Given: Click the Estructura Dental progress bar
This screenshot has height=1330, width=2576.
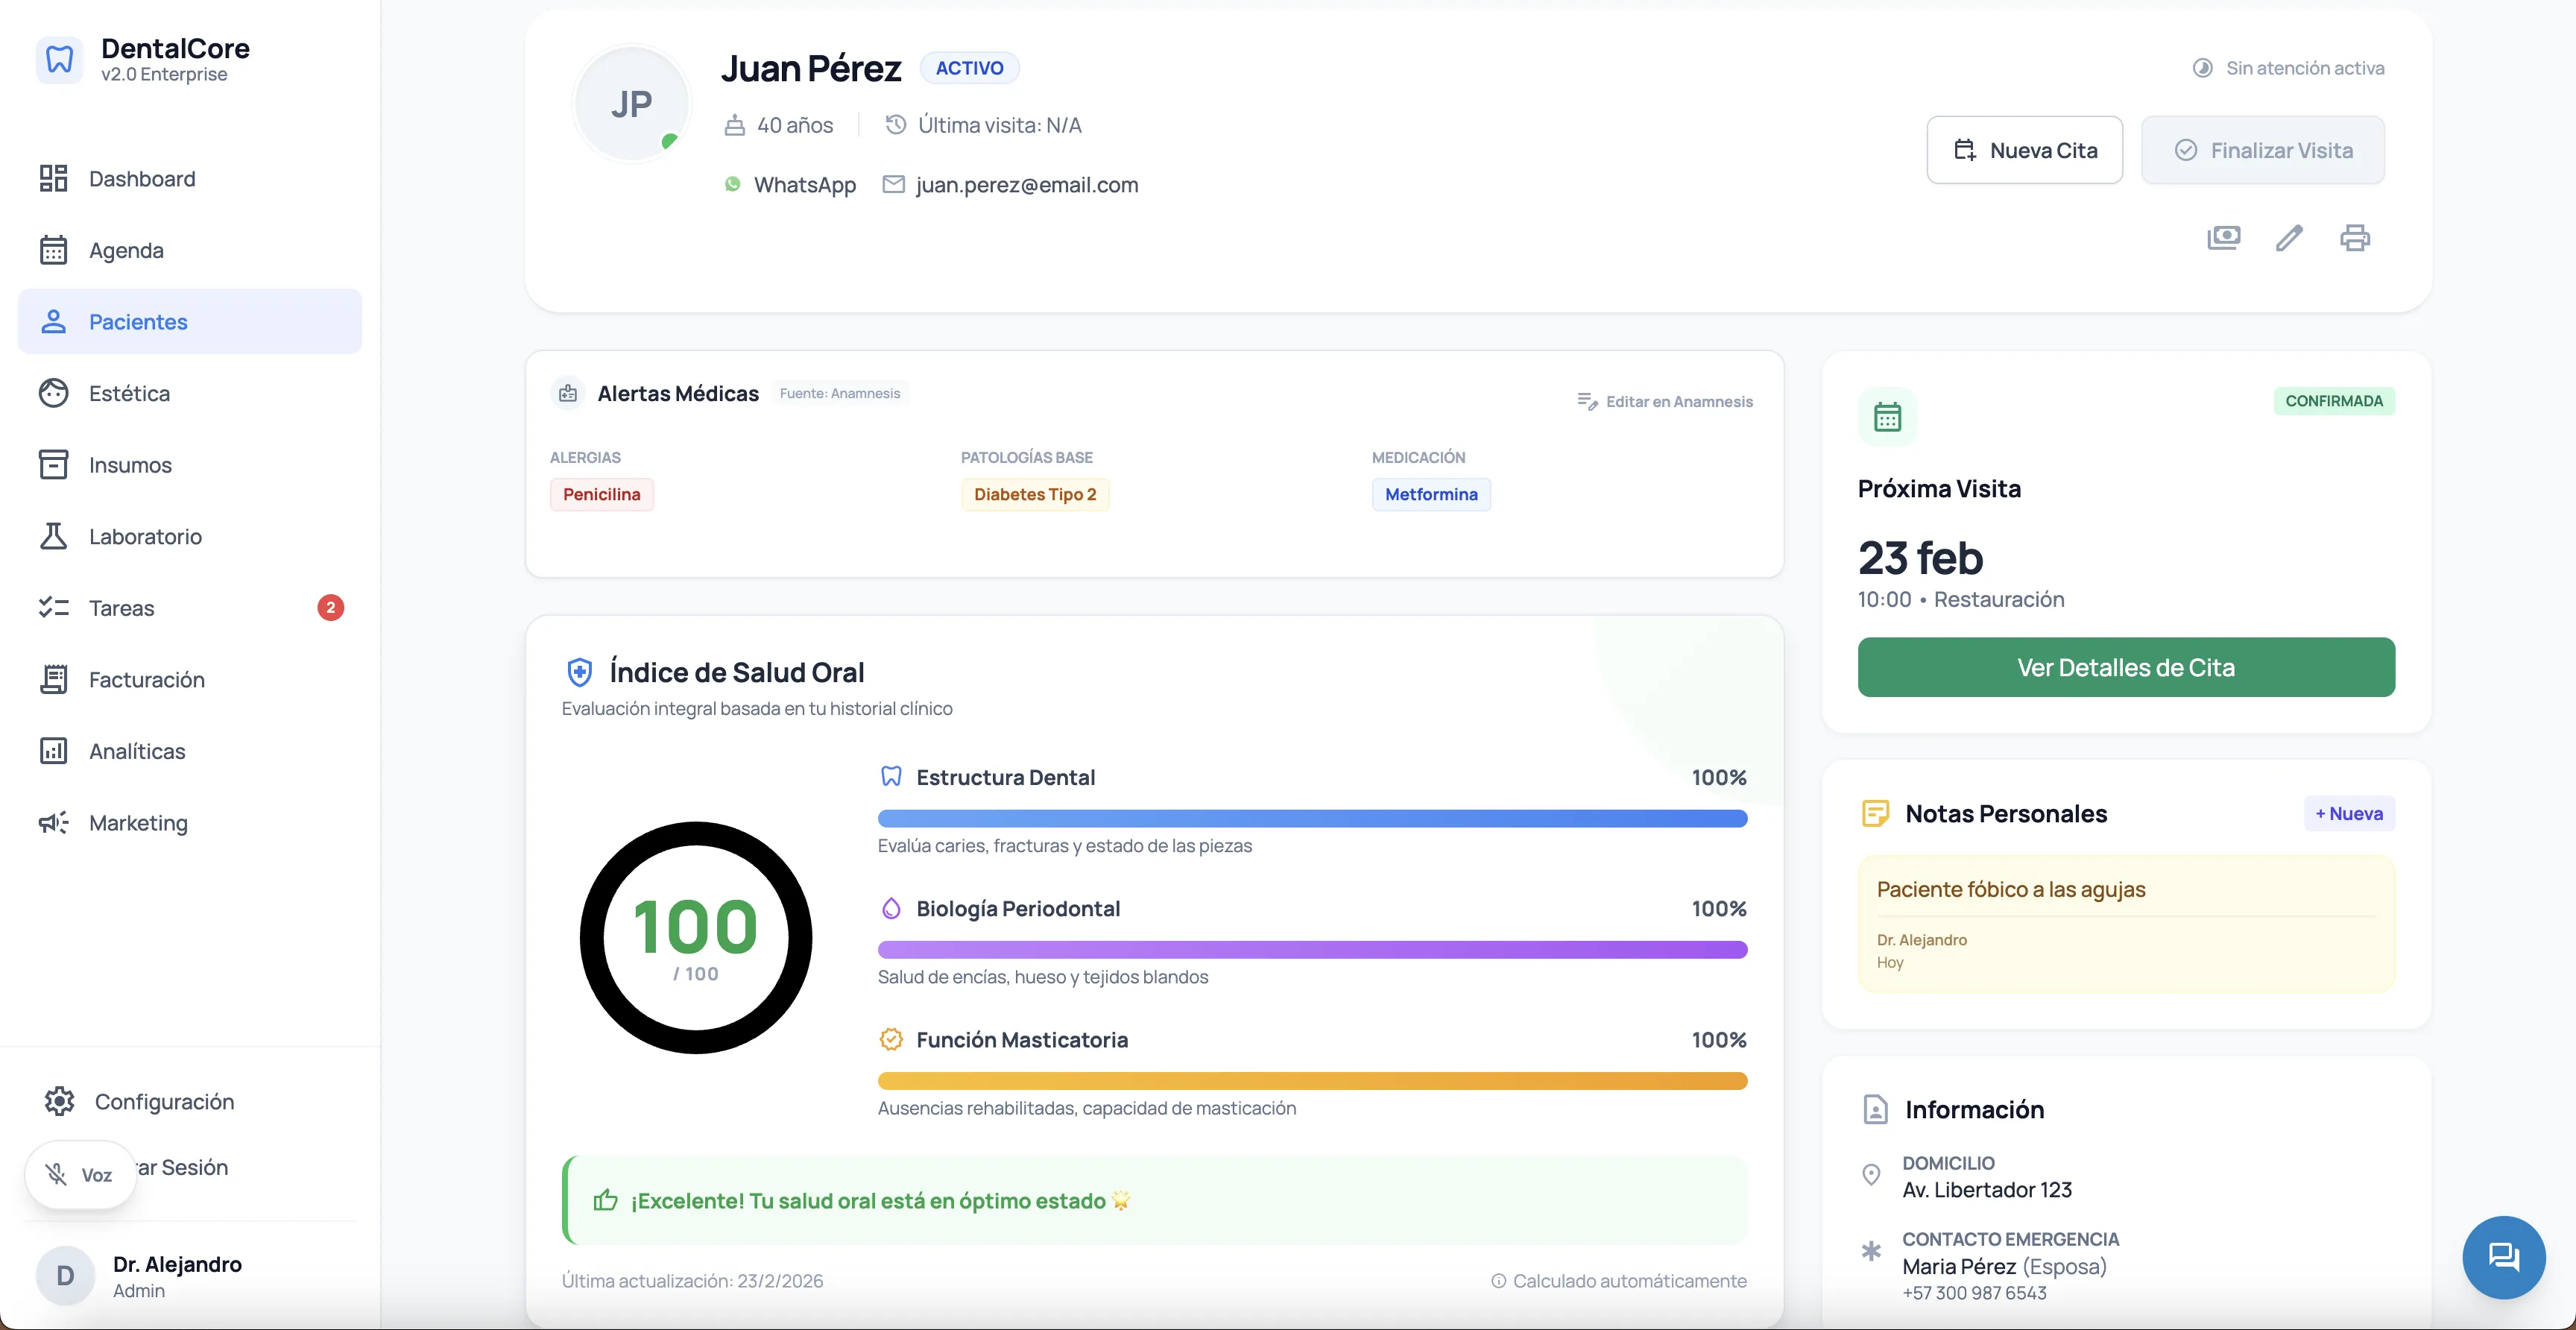Looking at the screenshot, I should (x=1312, y=819).
